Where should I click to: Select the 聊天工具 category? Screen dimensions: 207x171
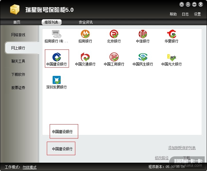coord(18,61)
